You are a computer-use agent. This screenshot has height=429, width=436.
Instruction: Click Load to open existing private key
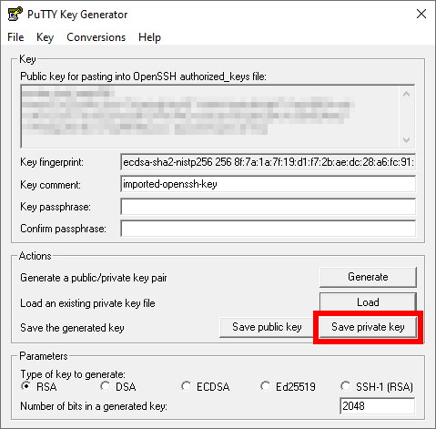click(x=368, y=302)
